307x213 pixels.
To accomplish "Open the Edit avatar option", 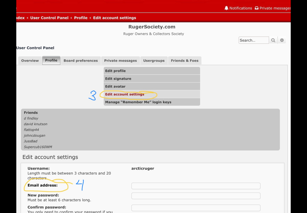I will (115, 86).
